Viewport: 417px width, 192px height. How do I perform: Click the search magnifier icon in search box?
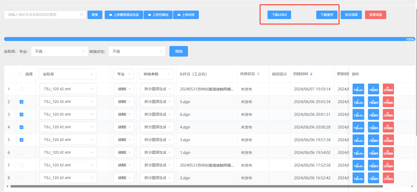(x=82, y=15)
